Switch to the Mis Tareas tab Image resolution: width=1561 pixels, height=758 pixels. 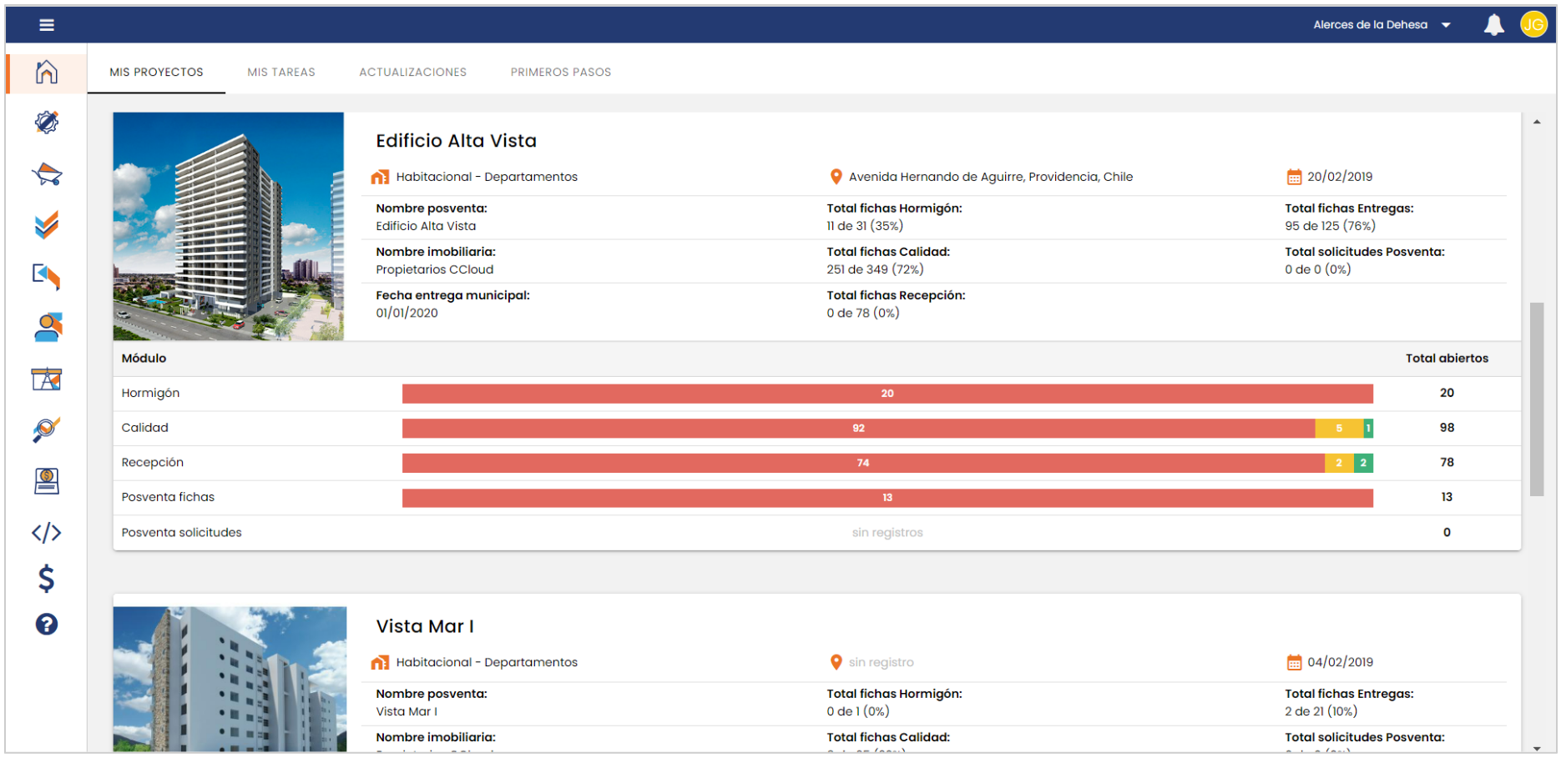tap(280, 73)
